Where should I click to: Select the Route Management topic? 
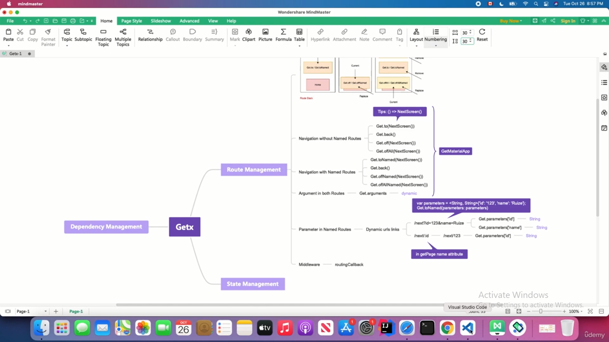(x=254, y=170)
